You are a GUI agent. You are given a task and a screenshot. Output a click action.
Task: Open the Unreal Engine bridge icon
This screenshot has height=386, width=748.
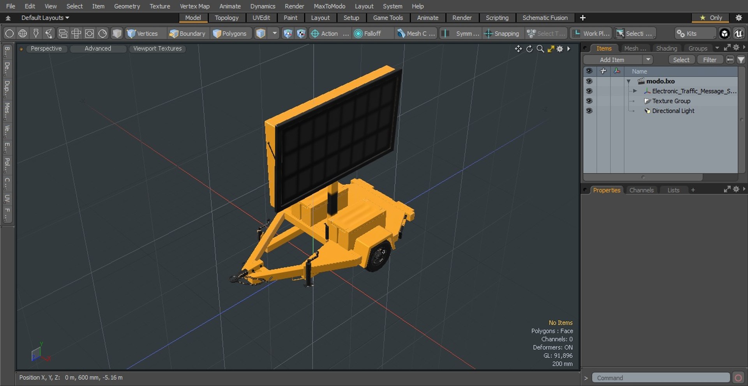(738, 33)
